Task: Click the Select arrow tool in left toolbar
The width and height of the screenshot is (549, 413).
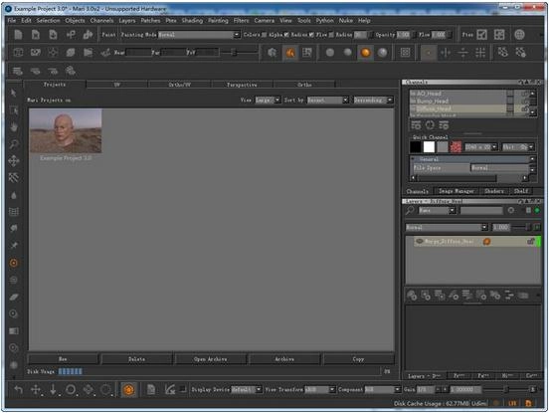Action: 14,93
